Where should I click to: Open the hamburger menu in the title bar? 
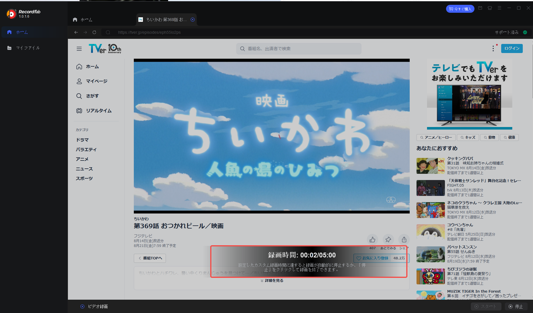(499, 8)
